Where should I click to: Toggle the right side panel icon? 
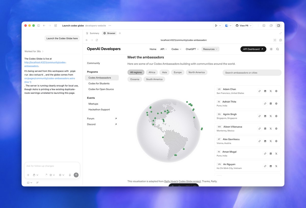278,25
